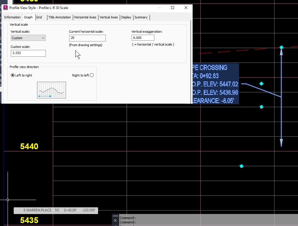The width and height of the screenshot is (298, 226).
Task: Close the floating command line palette
Action: (115, 220)
